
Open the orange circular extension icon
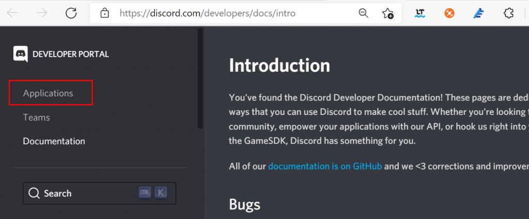449,13
